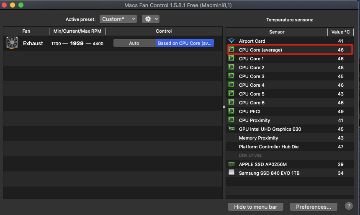Click the Platform Controller Hub value 47
The image size is (360, 215).
[340, 147]
